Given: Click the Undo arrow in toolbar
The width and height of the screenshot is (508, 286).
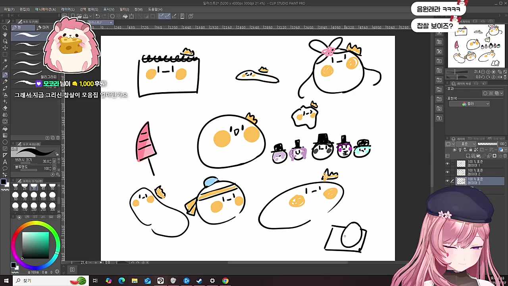Looking at the screenshot, I should (x=98, y=16).
